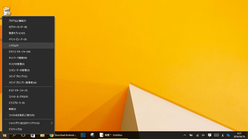Open the Action Center notification icon

[210, 135]
